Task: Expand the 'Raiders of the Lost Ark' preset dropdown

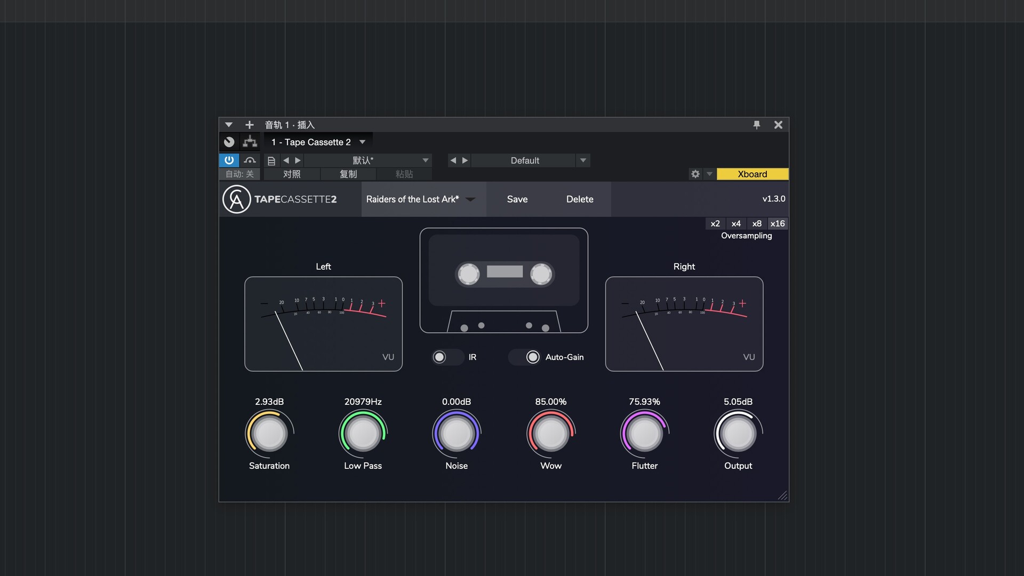Action: [470, 199]
